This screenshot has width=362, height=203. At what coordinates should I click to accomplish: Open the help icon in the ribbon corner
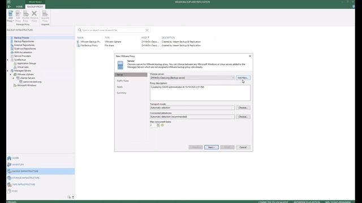[x=354, y=7]
